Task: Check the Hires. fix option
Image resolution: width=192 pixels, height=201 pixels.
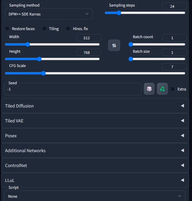Action: coord(68,29)
